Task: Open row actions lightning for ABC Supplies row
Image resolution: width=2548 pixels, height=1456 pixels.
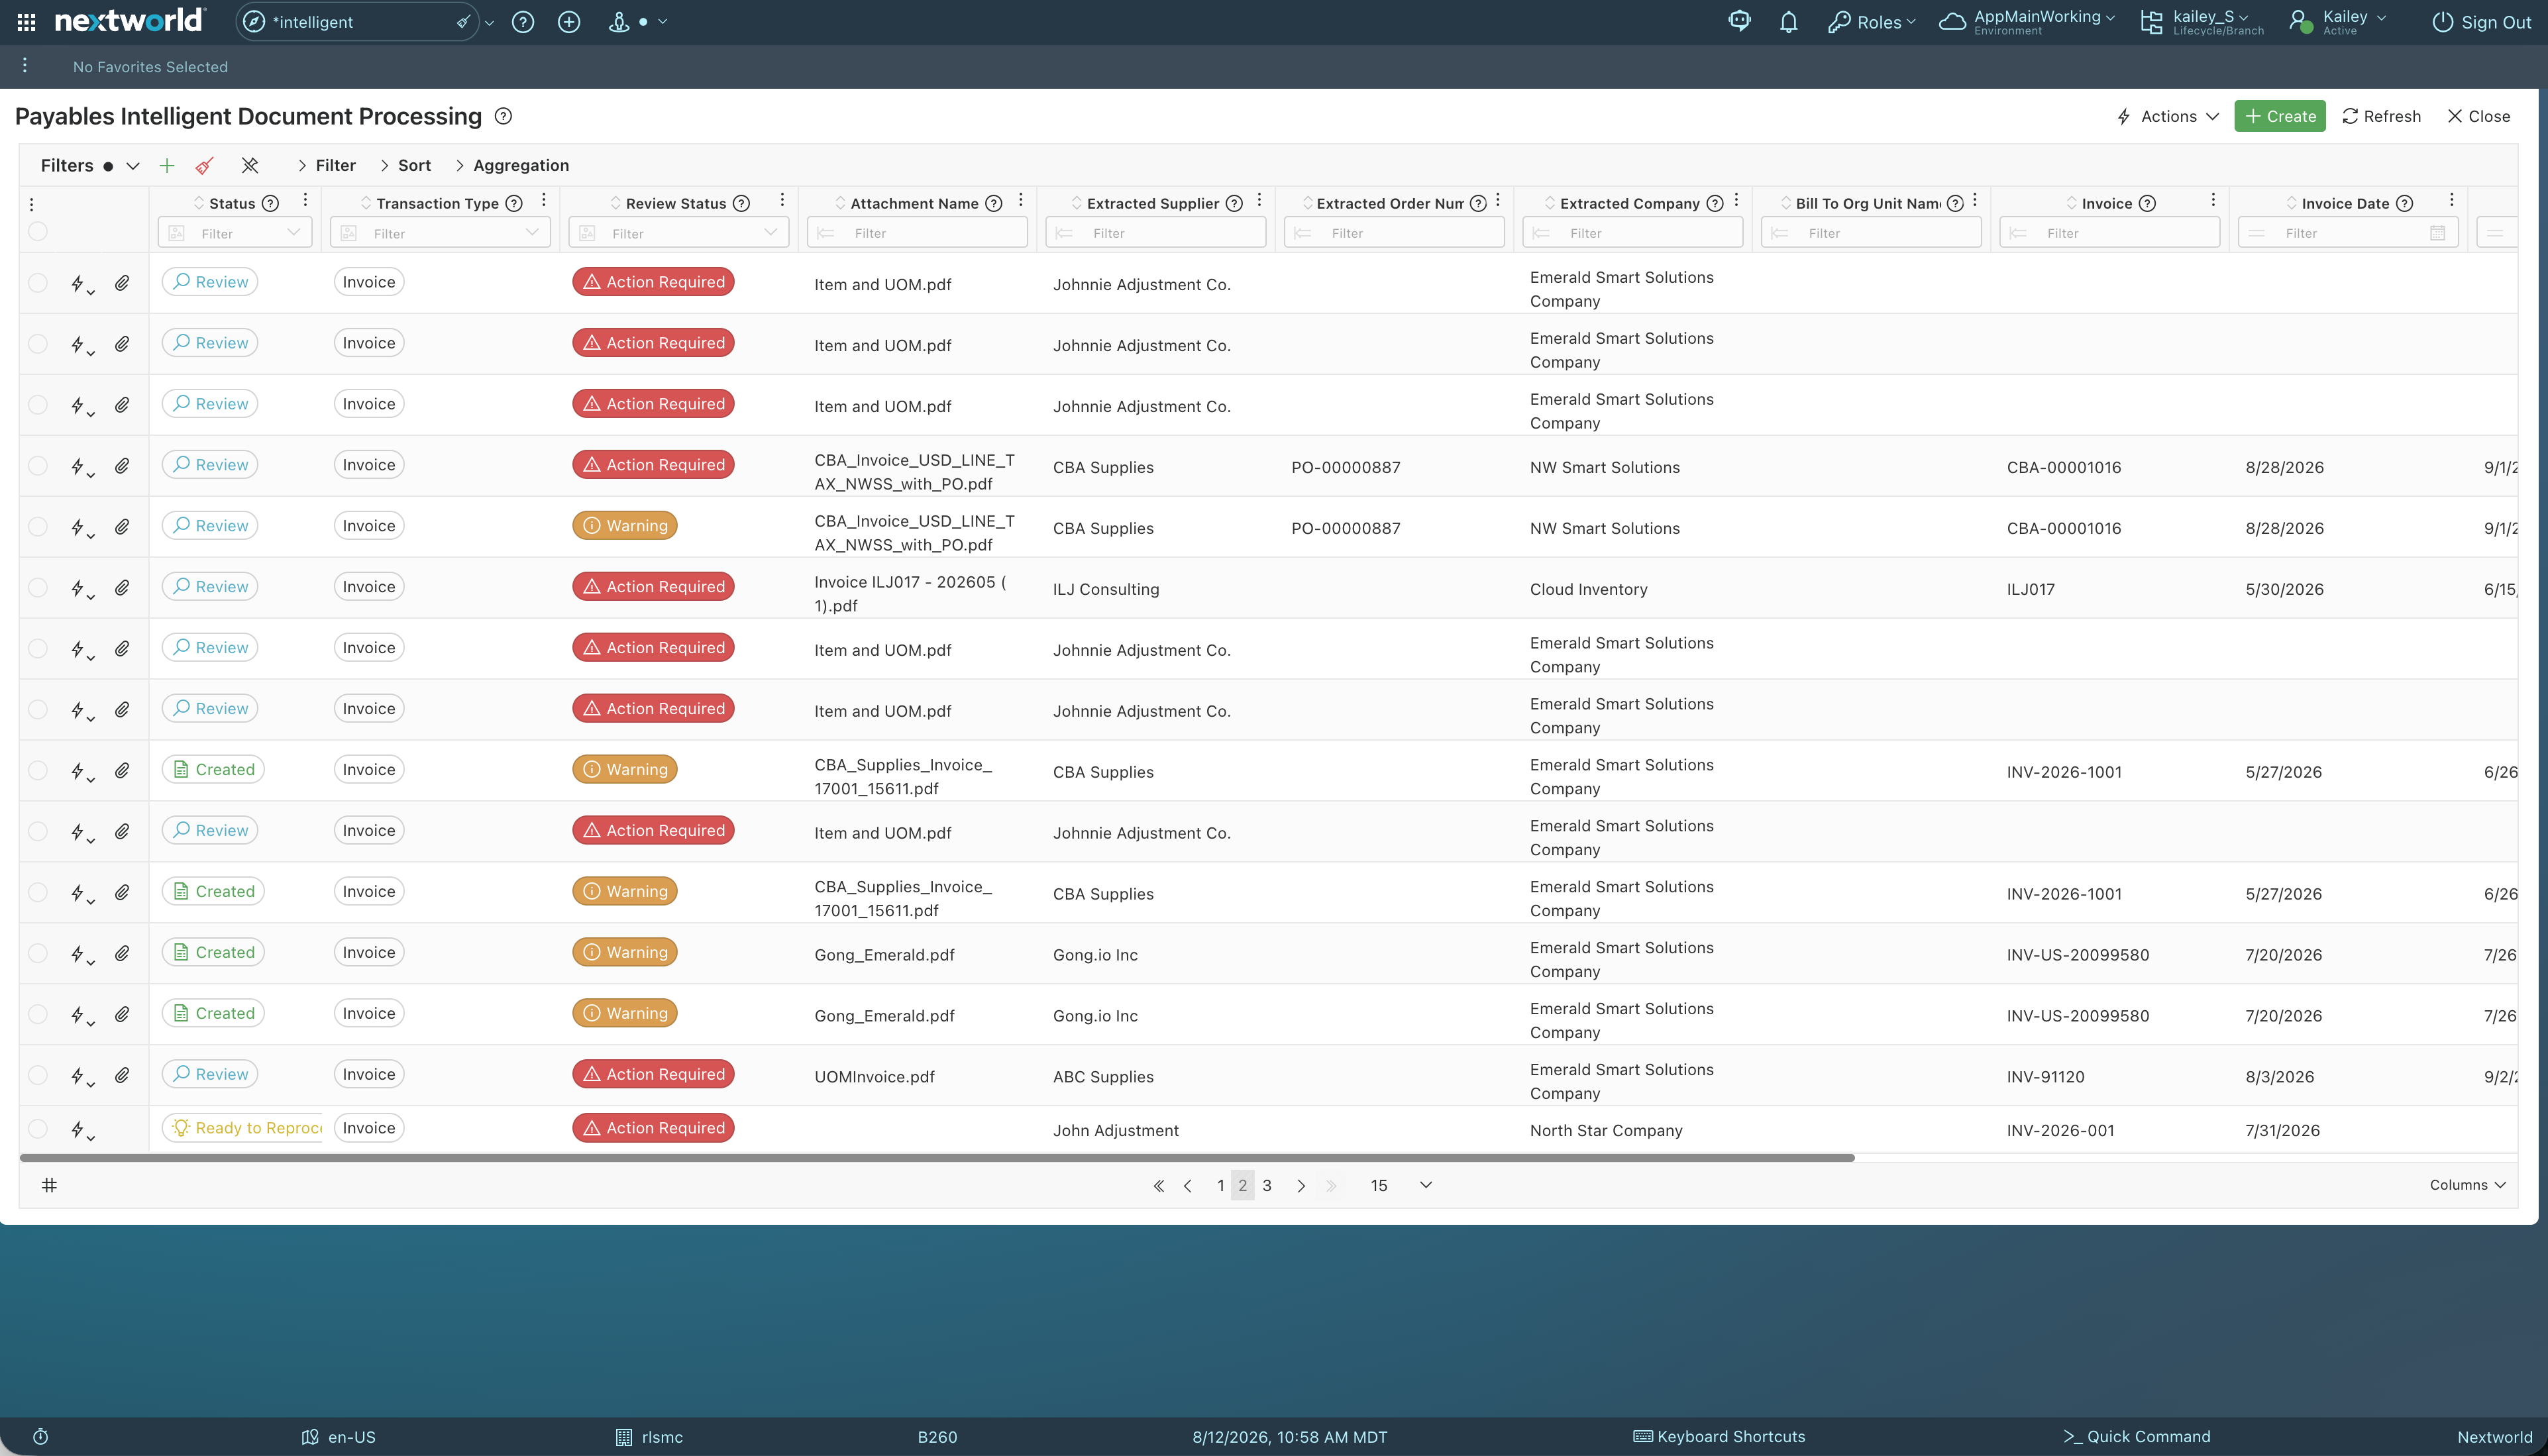Action: point(81,1076)
